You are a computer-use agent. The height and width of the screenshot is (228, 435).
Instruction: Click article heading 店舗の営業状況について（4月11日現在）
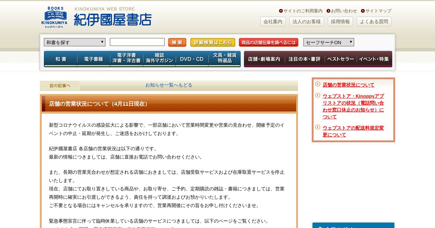point(99,104)
